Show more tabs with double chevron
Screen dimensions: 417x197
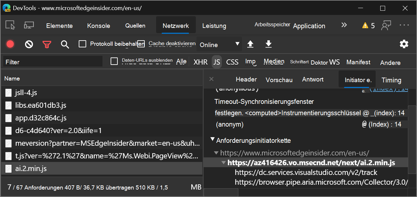344,25
